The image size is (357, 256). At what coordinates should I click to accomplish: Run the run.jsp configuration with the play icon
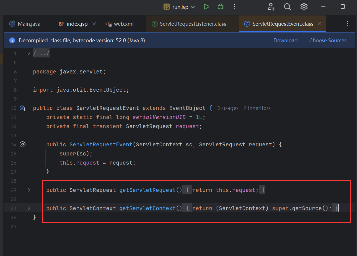pyautogui.click(x=206, y=7)
